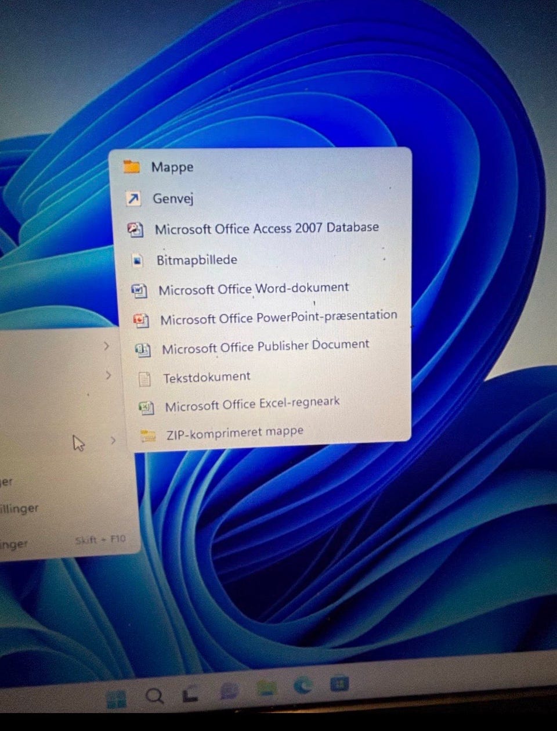Viewport: 557px width, 731px height.
Task: Open Task View on the taskbar
Action: (191, 694)
